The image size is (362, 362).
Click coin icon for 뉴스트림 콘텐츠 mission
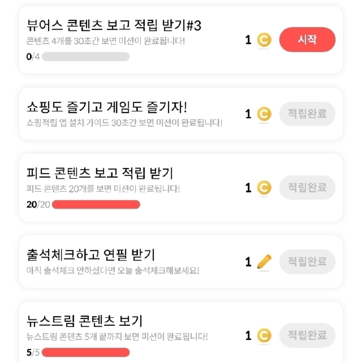pyautogui.click(x=263, y=335)
